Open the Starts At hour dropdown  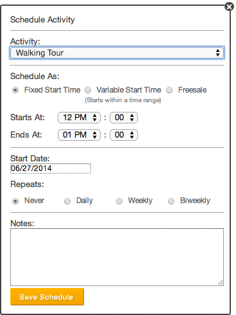point(79,118)
